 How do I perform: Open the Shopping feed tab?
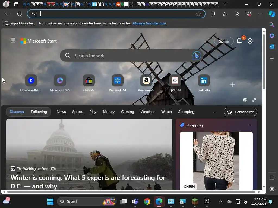coord(186,112)
